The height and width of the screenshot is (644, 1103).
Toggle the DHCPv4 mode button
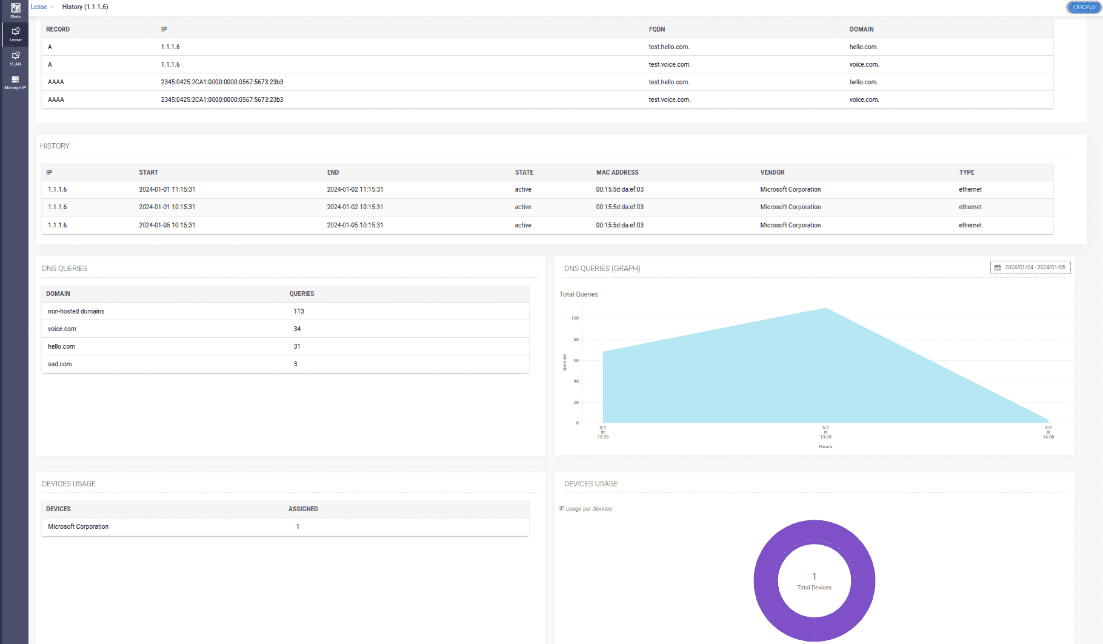pos(1084,7)
